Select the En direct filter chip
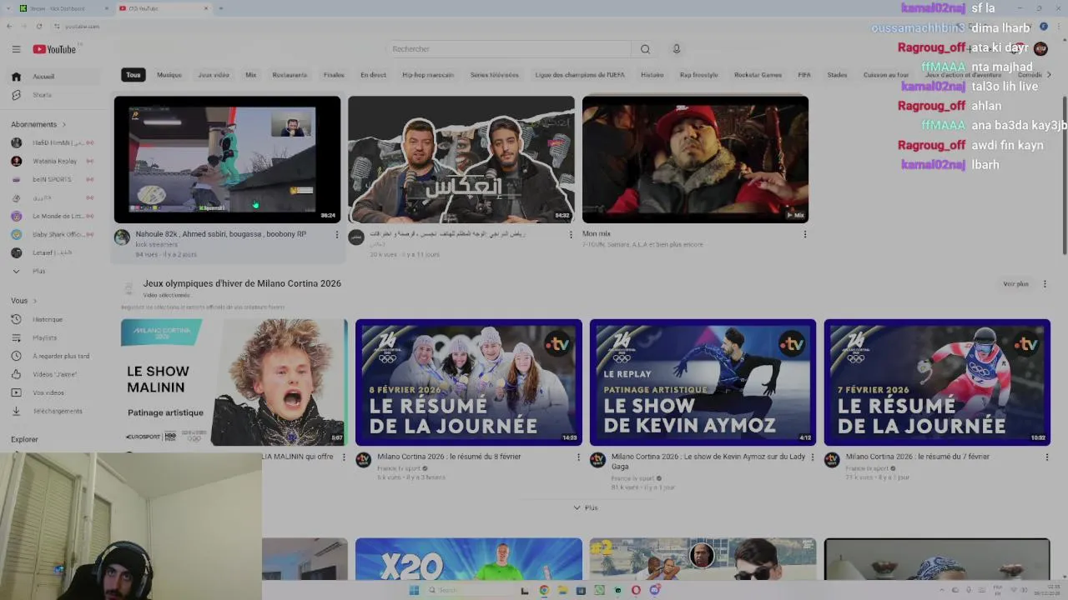Screen dimensions: 1068x600 coord(373,75)
